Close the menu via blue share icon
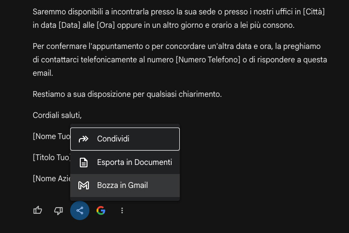Screen dimensions: 349x233 tap(80, 210)
